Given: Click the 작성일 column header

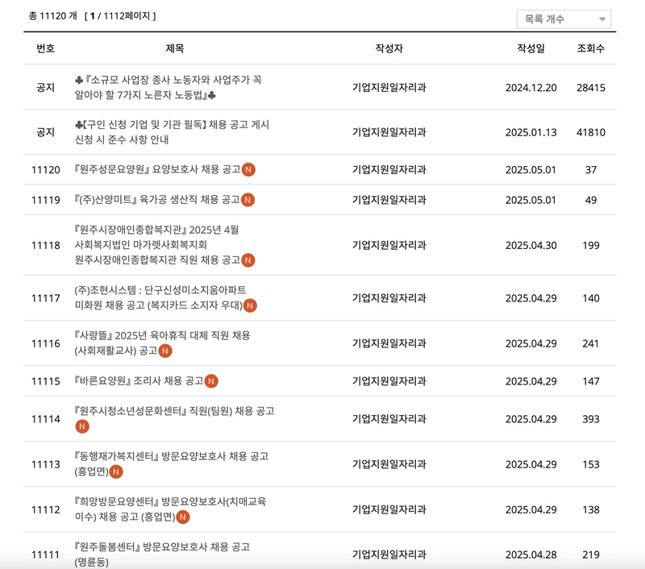Looking at the screenshot, I should [x=528, y=47].
